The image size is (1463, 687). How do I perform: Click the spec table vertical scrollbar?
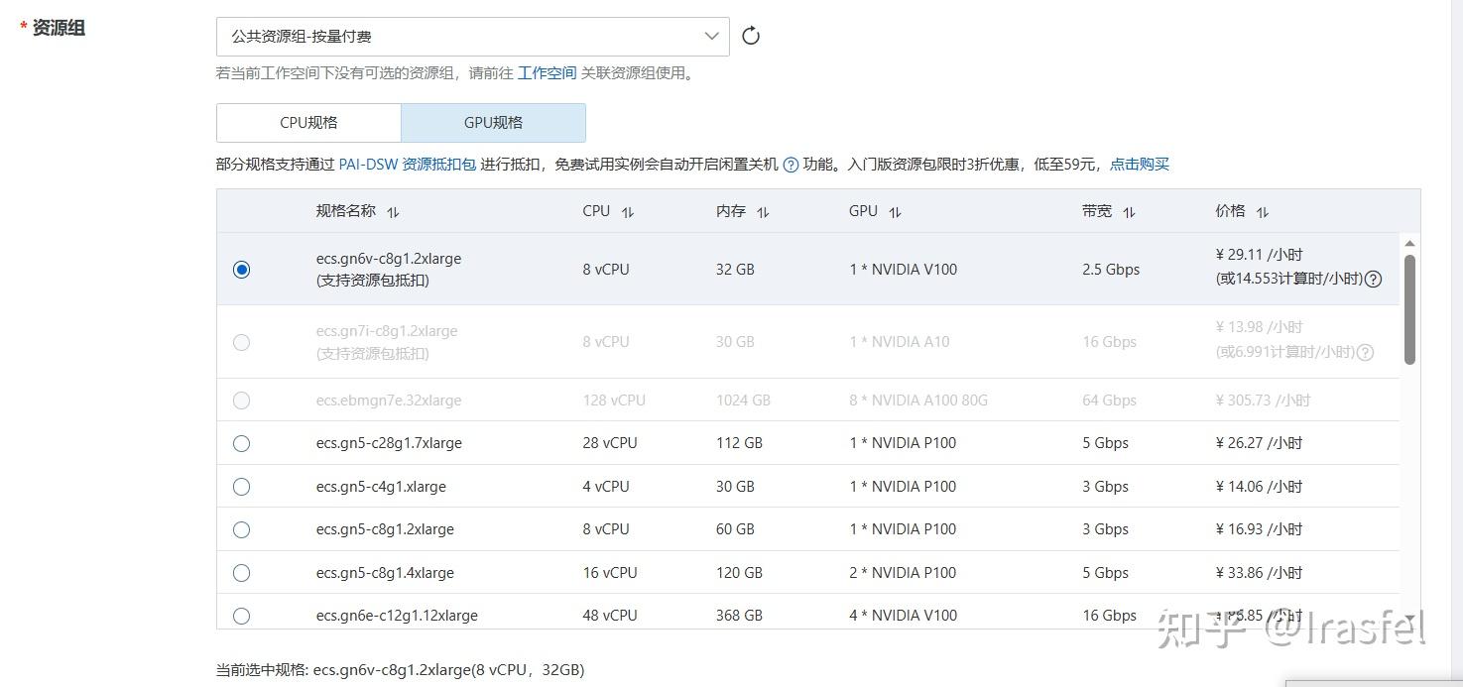pos(1409,307)
